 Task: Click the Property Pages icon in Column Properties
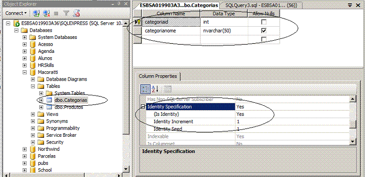pyautogui.click(x=167, y=89)
